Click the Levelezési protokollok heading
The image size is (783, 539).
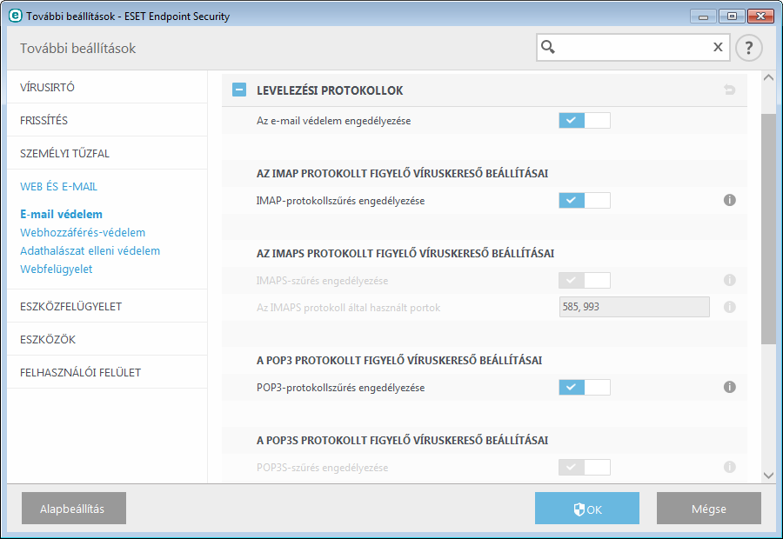330,90
